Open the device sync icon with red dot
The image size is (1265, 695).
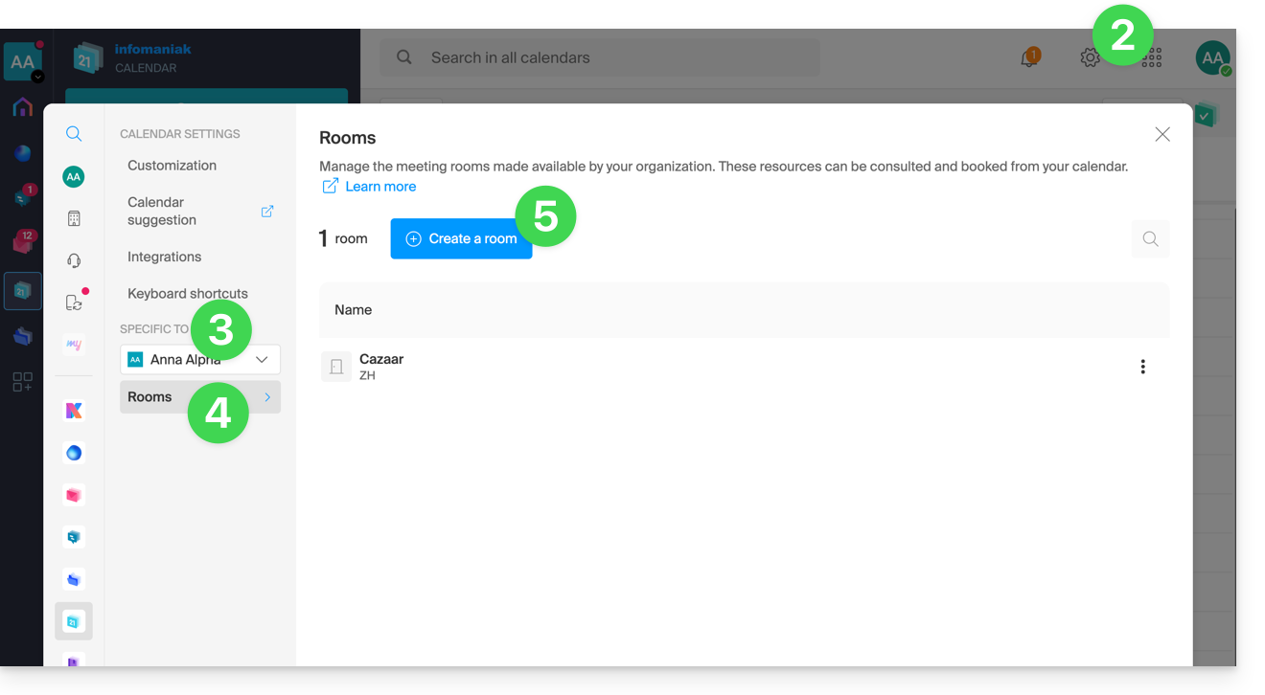(x=74, y=303)
